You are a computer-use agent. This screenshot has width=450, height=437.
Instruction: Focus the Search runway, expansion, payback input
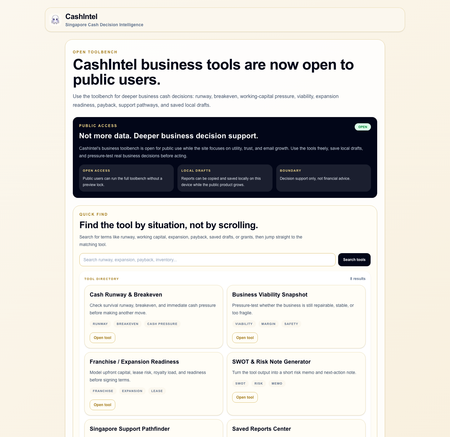point(207,260)
